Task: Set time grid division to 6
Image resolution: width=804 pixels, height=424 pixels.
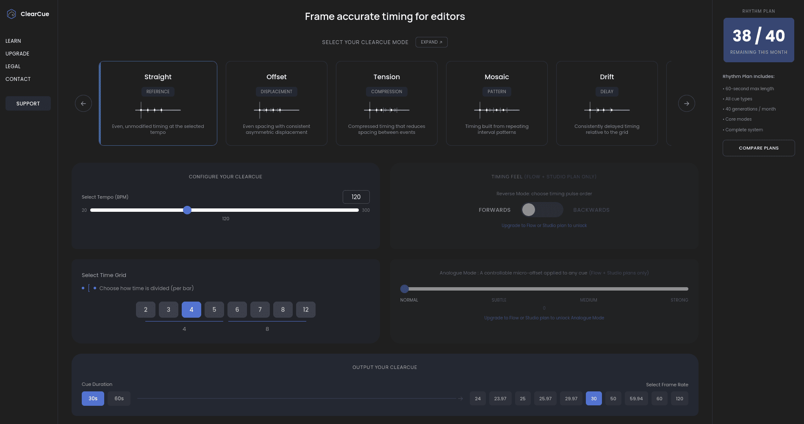Action: (237, 310)
